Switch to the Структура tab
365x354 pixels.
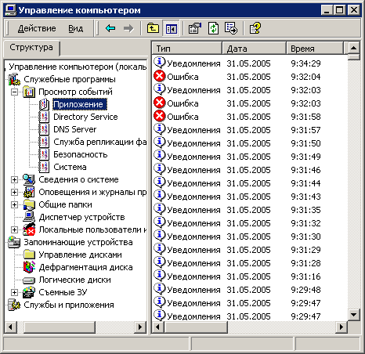pyautogui.click(x=31, y=48)
